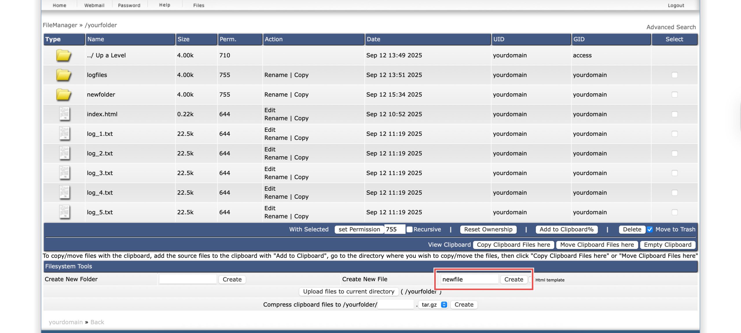Image resolution: width=741 pixels, height=333 pixels.
Task: Rename the logfiles folder
Action: 276,75
